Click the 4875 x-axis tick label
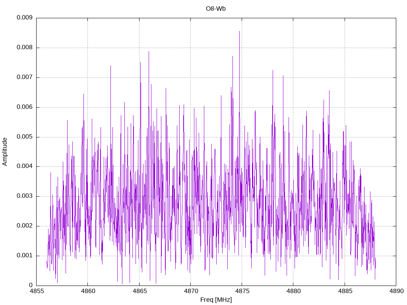407x305 pixels. tap(242, 291)
